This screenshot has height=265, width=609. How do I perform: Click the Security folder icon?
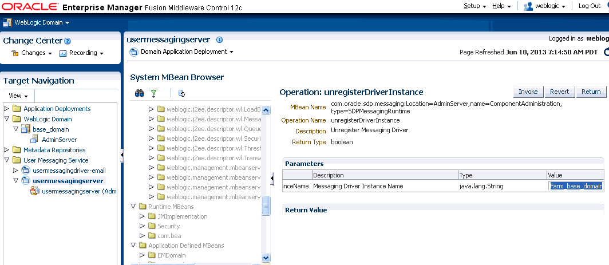[152, 226]
